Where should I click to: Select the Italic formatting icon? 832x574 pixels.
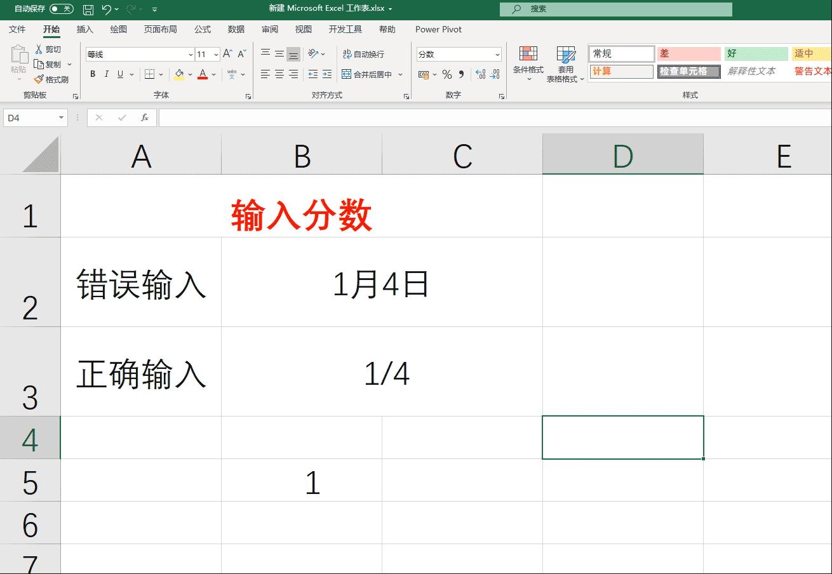[105, 74]
